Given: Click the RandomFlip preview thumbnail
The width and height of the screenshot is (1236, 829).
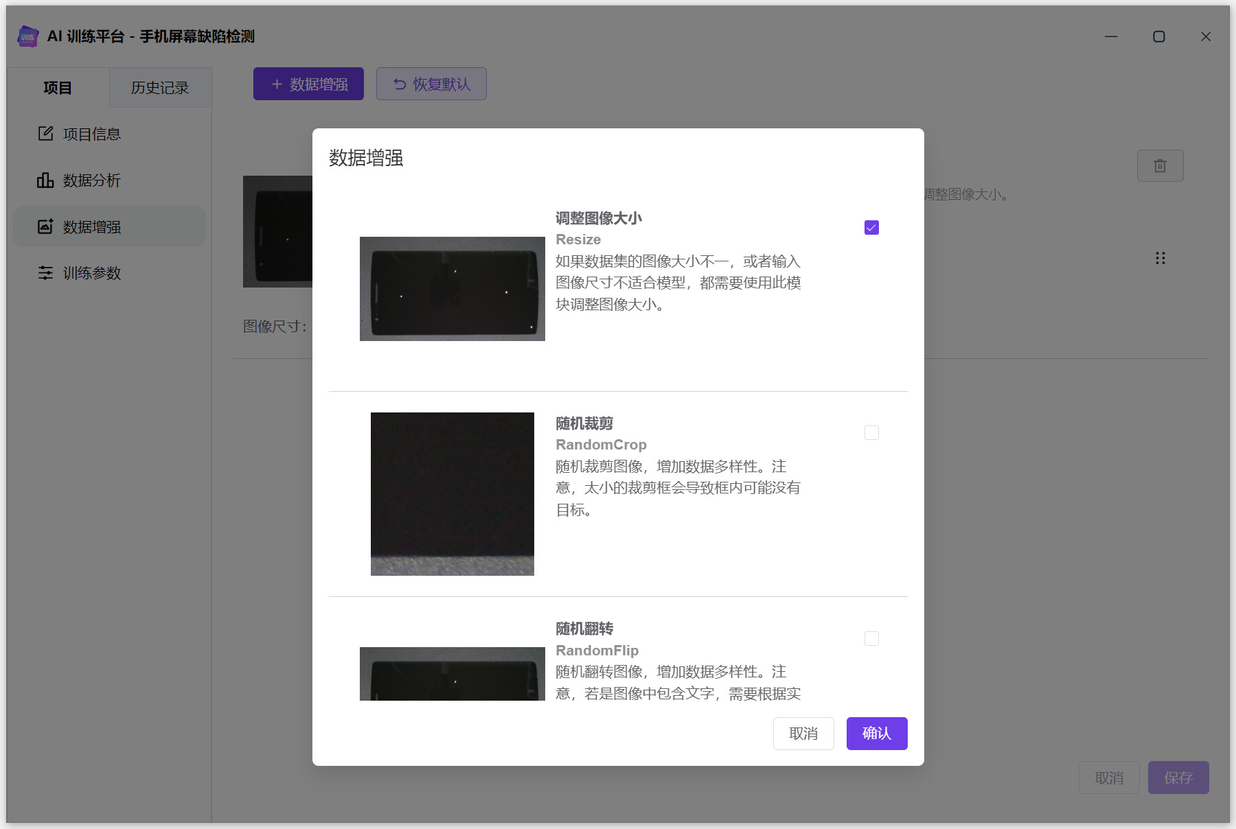Looking at the screenshot, I should click(453, 674).
